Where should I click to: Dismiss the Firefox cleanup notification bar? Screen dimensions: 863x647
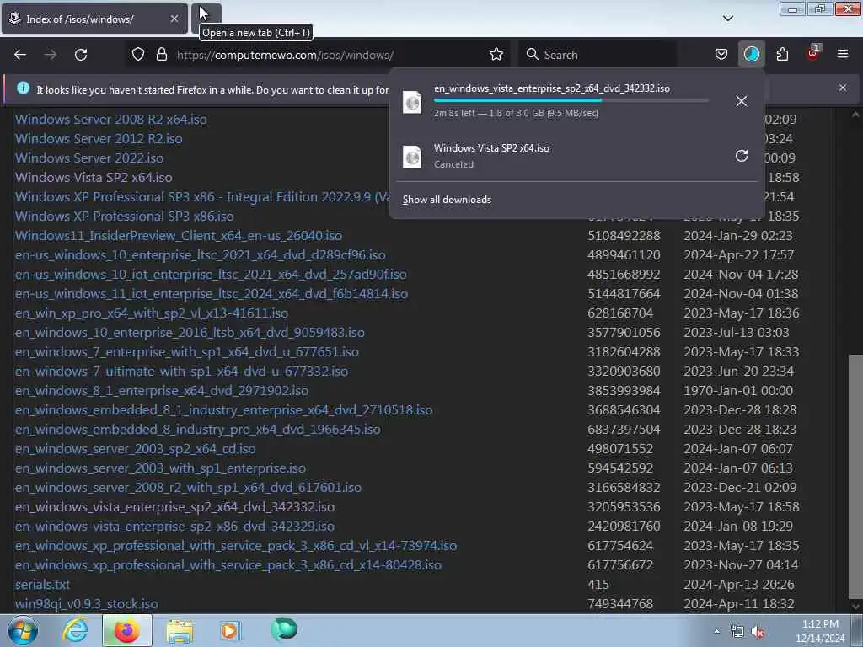[x=843, y=88]
